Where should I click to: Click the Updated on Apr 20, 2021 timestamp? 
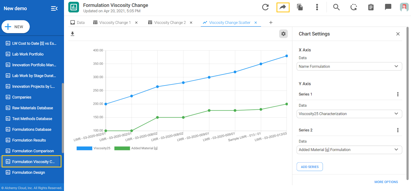[112, 11]
